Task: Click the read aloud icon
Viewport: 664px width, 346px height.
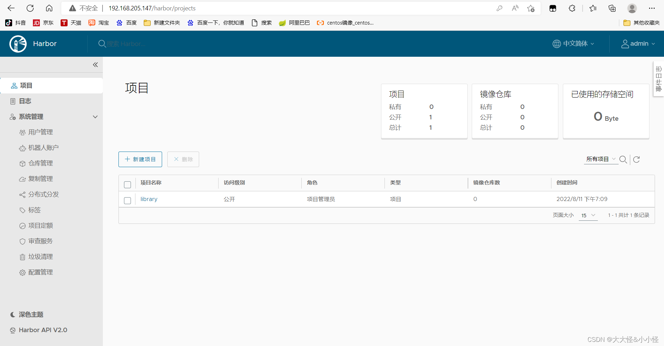Action: [x=515, y=8]
